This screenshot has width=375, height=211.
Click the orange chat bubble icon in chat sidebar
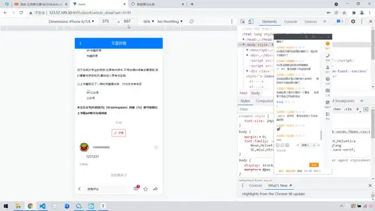[x=328, y=44]
